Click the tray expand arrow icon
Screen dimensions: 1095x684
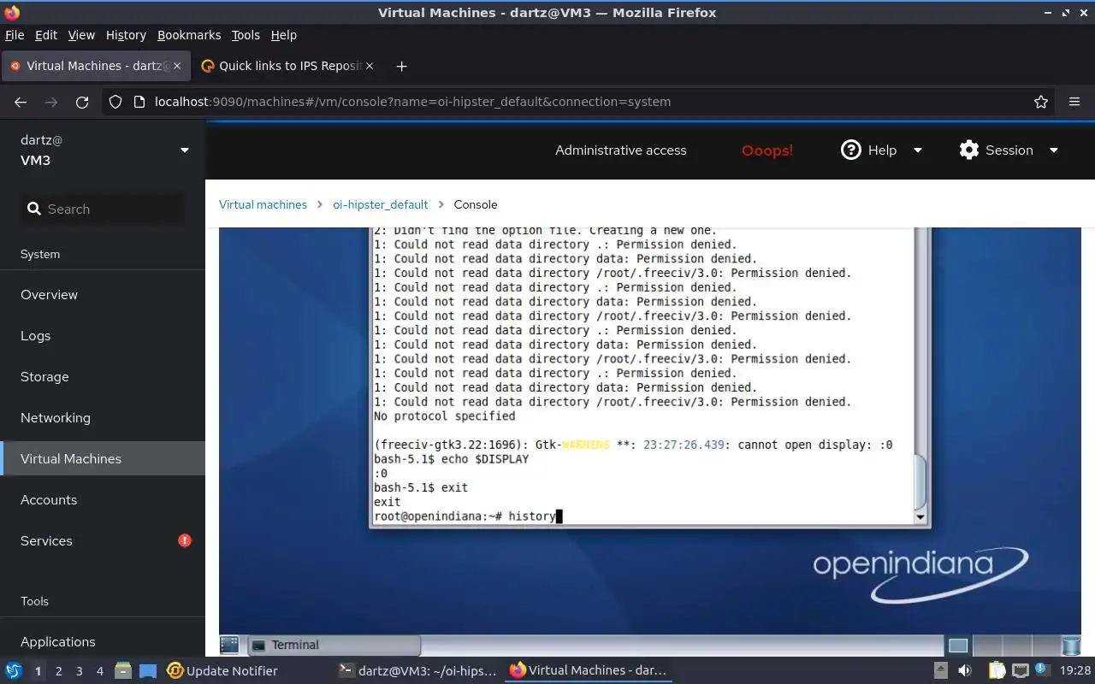940,670
